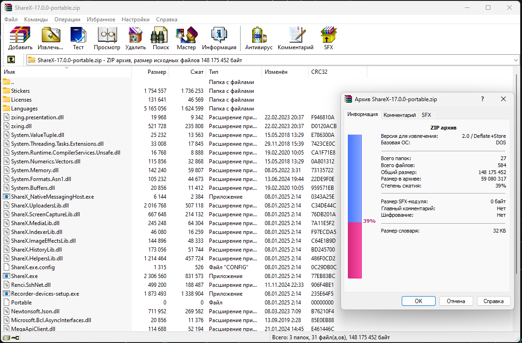Select the ShareX.exe file row

coord(24,276)
